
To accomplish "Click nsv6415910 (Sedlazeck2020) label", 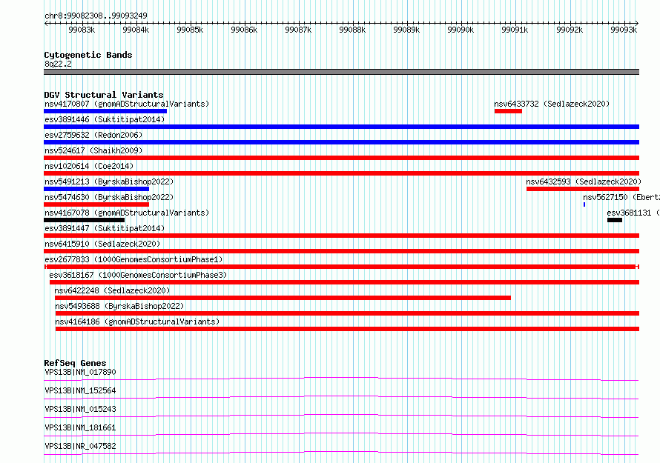I will (x=102, y=244).
